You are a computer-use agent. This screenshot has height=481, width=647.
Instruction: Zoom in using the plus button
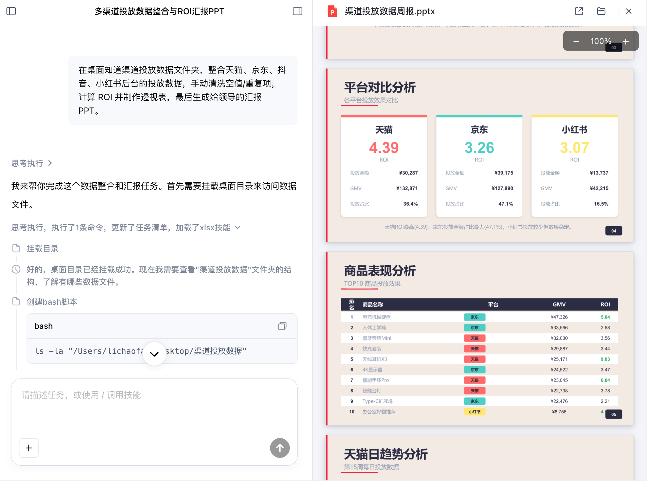[626, 41]
